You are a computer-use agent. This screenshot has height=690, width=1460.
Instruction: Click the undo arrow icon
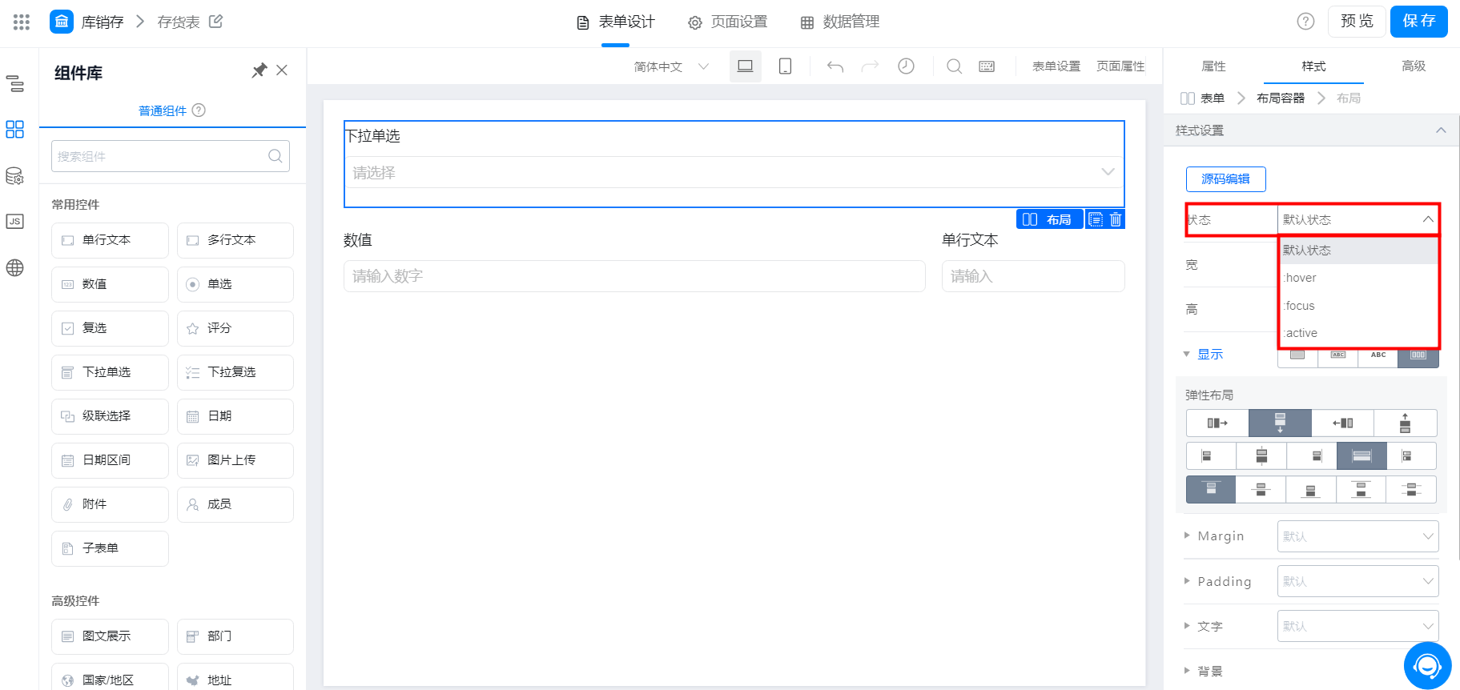tap(835, 66)
